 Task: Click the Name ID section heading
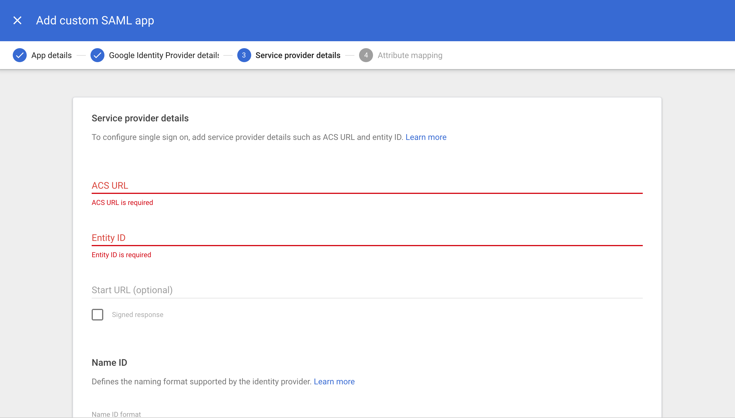point(109,363)
